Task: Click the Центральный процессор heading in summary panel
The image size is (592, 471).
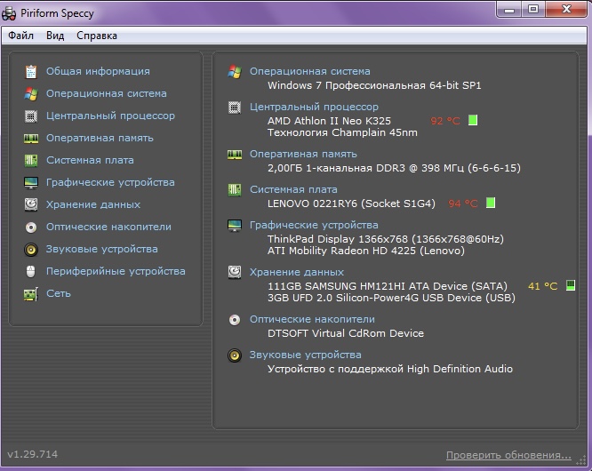Action: (314, 107)
